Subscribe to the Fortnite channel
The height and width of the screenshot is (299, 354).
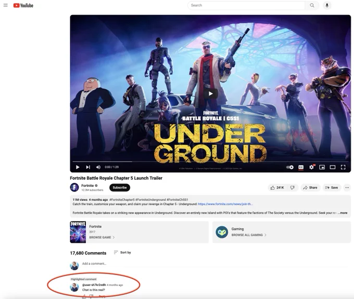point(120,187)
